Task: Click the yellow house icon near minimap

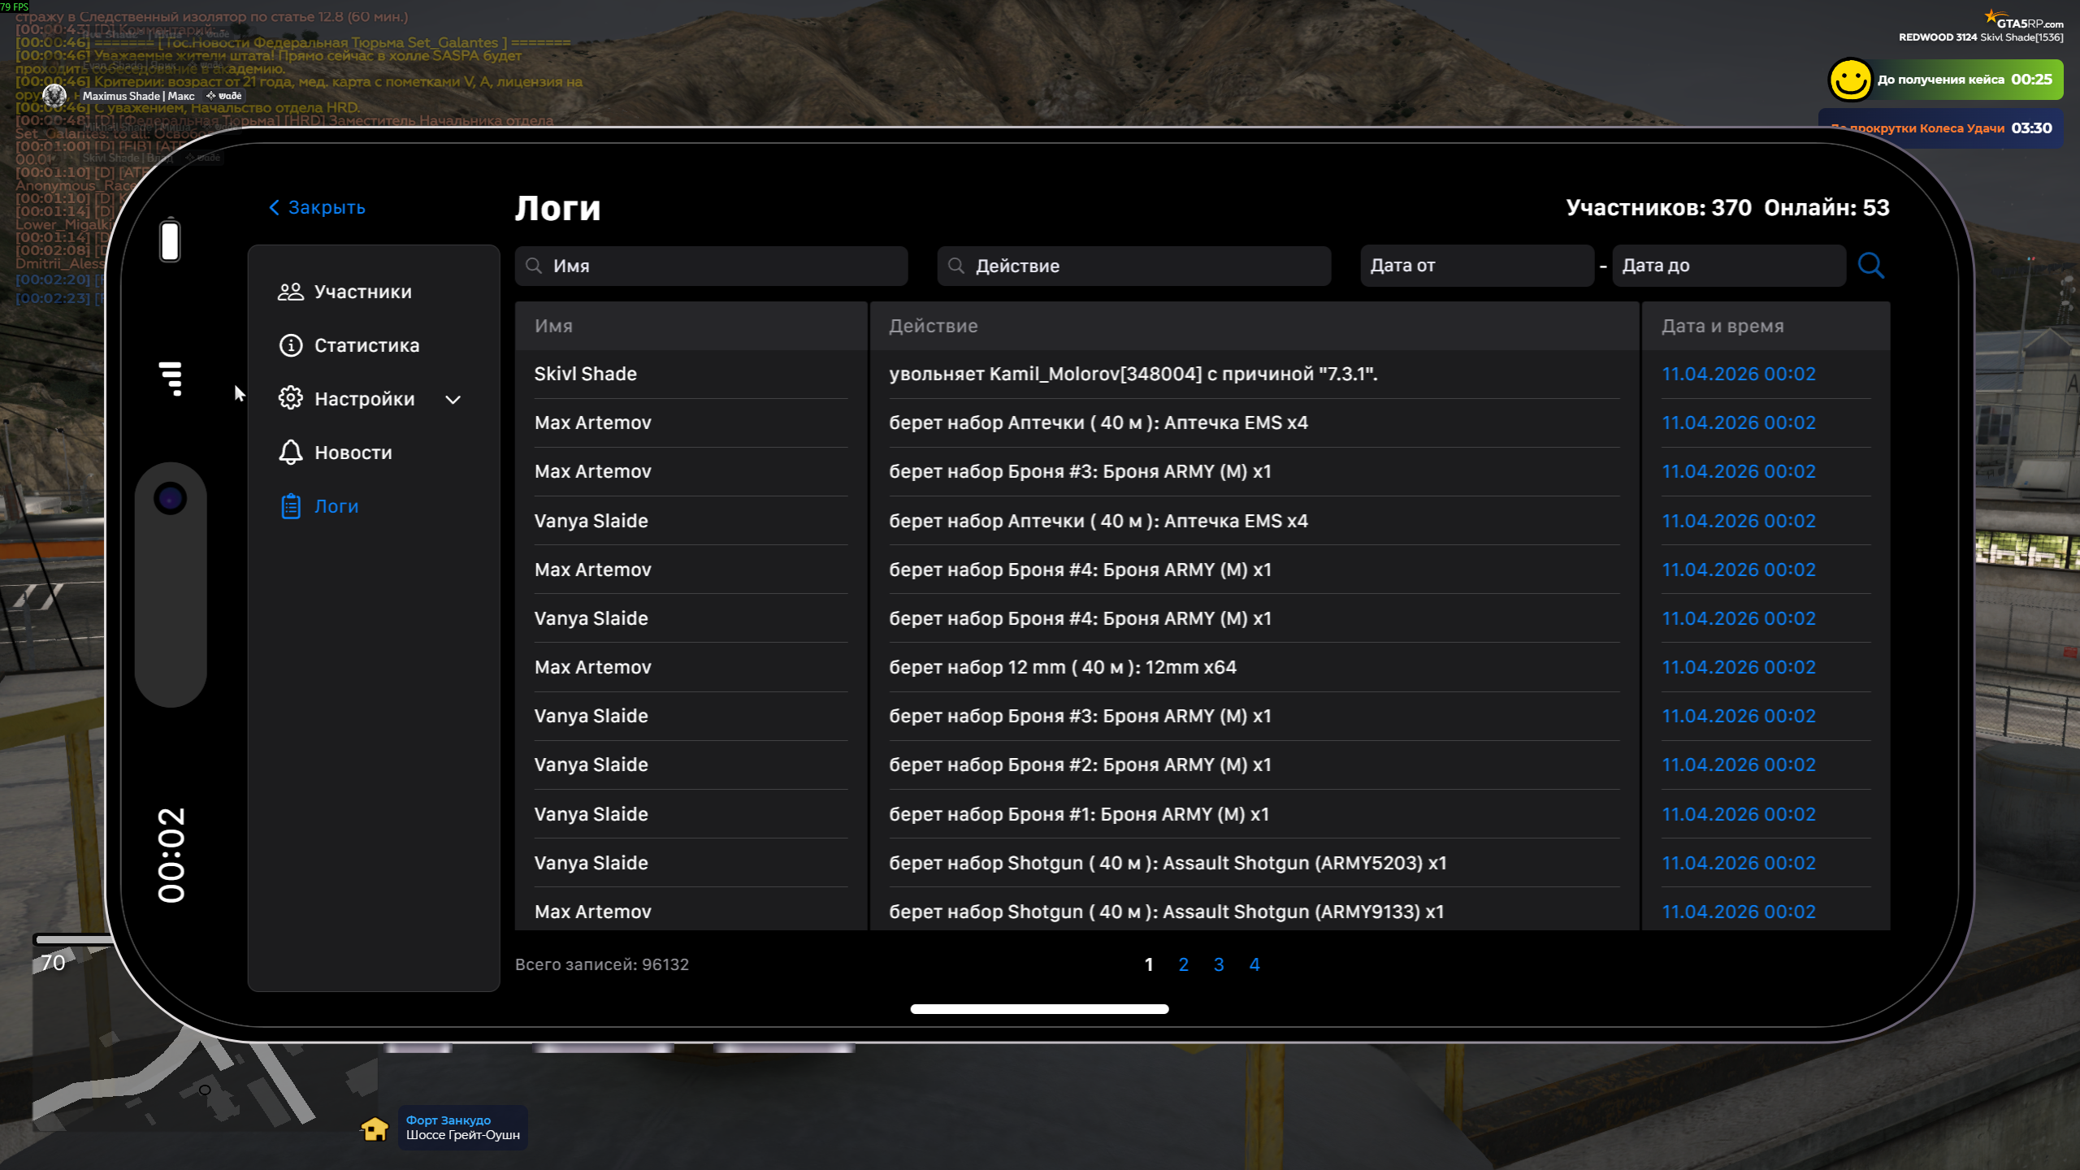Action: [375, 1129]
